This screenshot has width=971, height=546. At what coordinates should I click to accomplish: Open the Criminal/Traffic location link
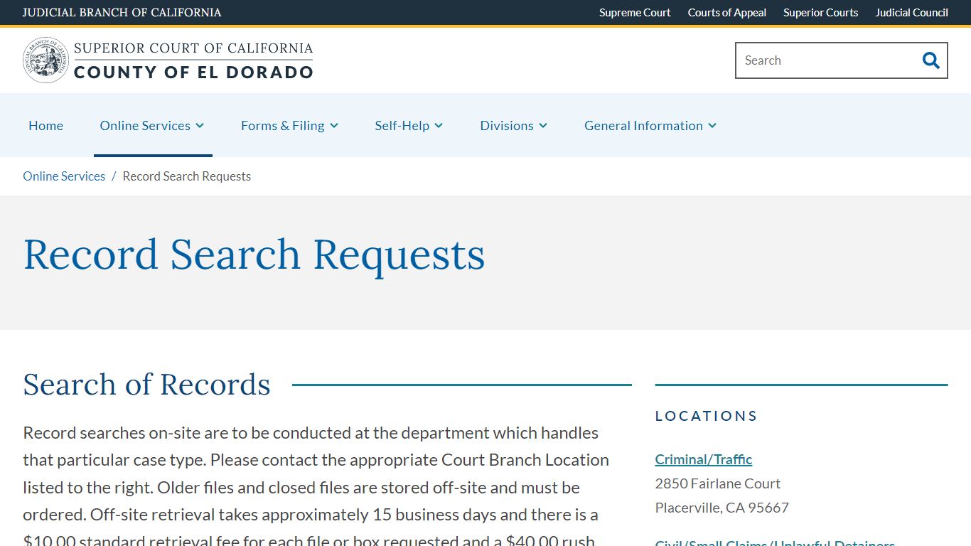point(704,459)
